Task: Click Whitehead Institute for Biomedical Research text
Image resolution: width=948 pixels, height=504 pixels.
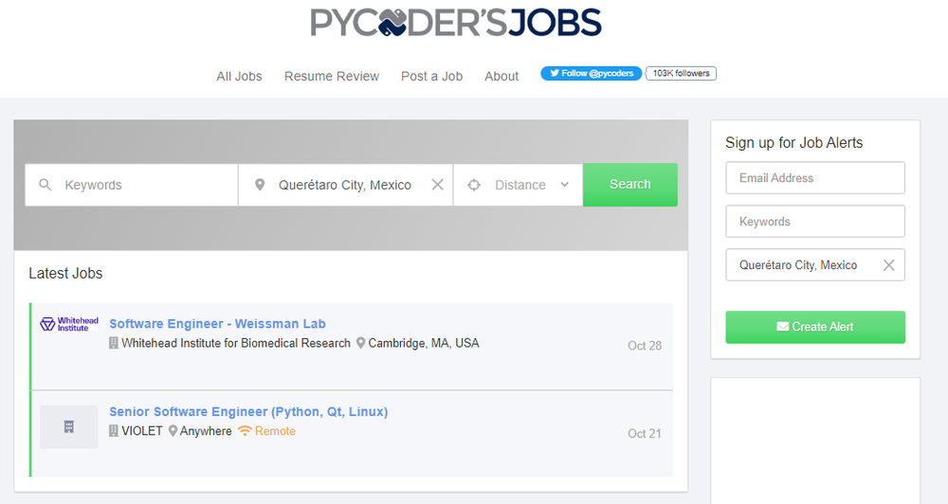Action: click(x=236, y=343)
